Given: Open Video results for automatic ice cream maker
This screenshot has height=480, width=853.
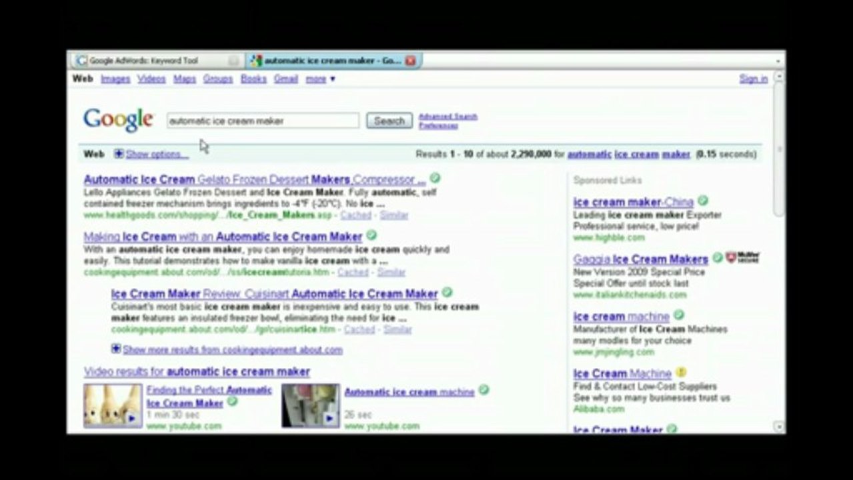Looking at the screenshot, I should tap(197, 371).
